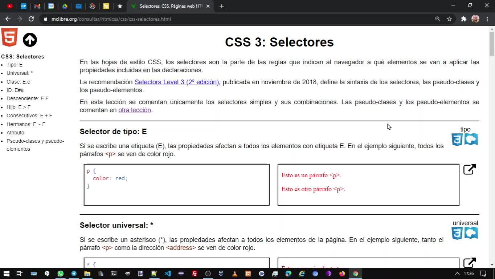Go back to the previous page
Image resolution: width=495 pixels, height=279 pixels.
(8, 19)
